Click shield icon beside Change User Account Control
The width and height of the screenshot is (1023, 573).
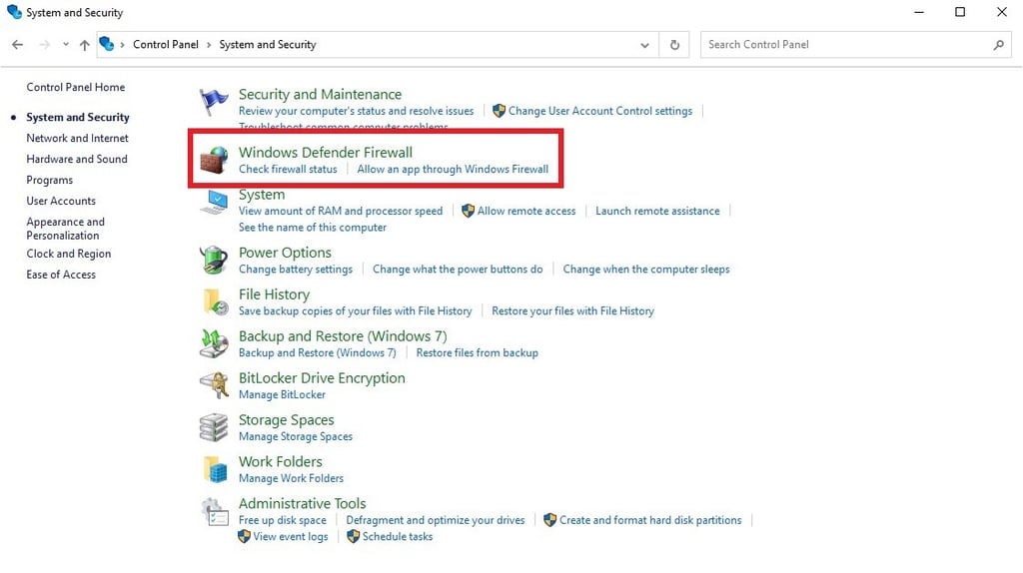[x=500, y=111]
